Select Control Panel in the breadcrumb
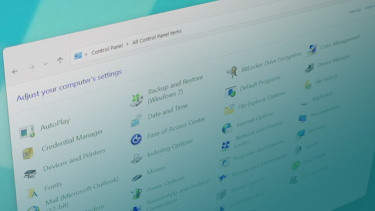375x211 pixels. click(x=107, y=49)
